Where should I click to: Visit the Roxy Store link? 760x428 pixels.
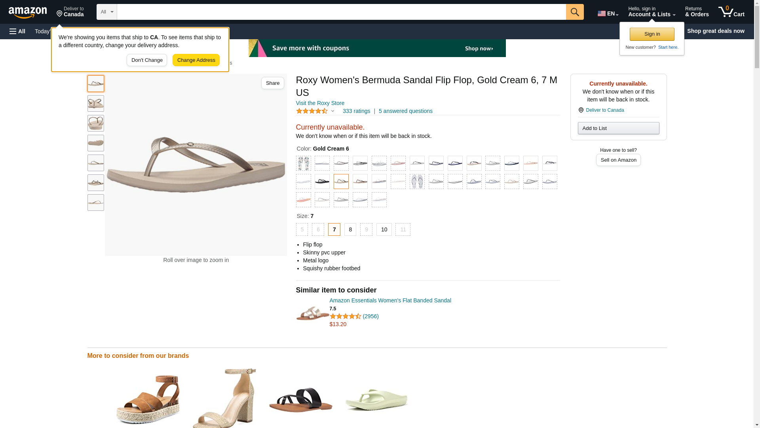point(320,103)
